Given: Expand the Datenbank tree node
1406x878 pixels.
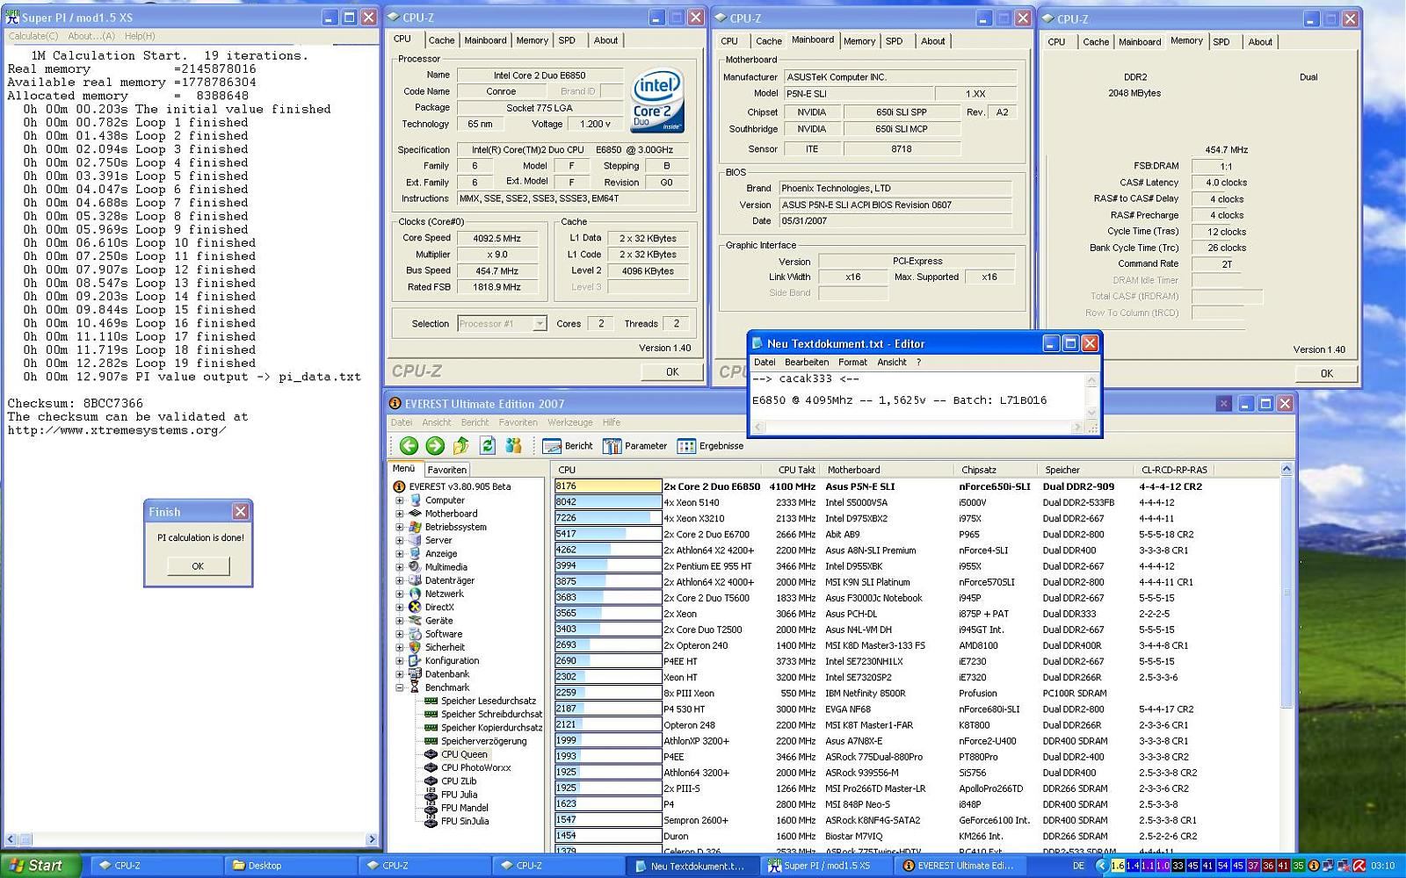Looking at the screenshot, I should click(x=400, y=674).
